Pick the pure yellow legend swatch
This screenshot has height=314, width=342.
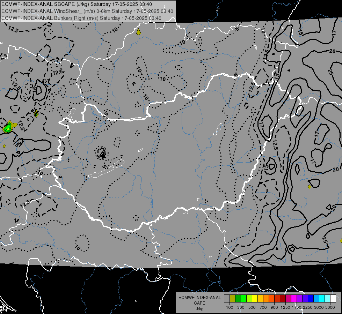tap(255, 298)
